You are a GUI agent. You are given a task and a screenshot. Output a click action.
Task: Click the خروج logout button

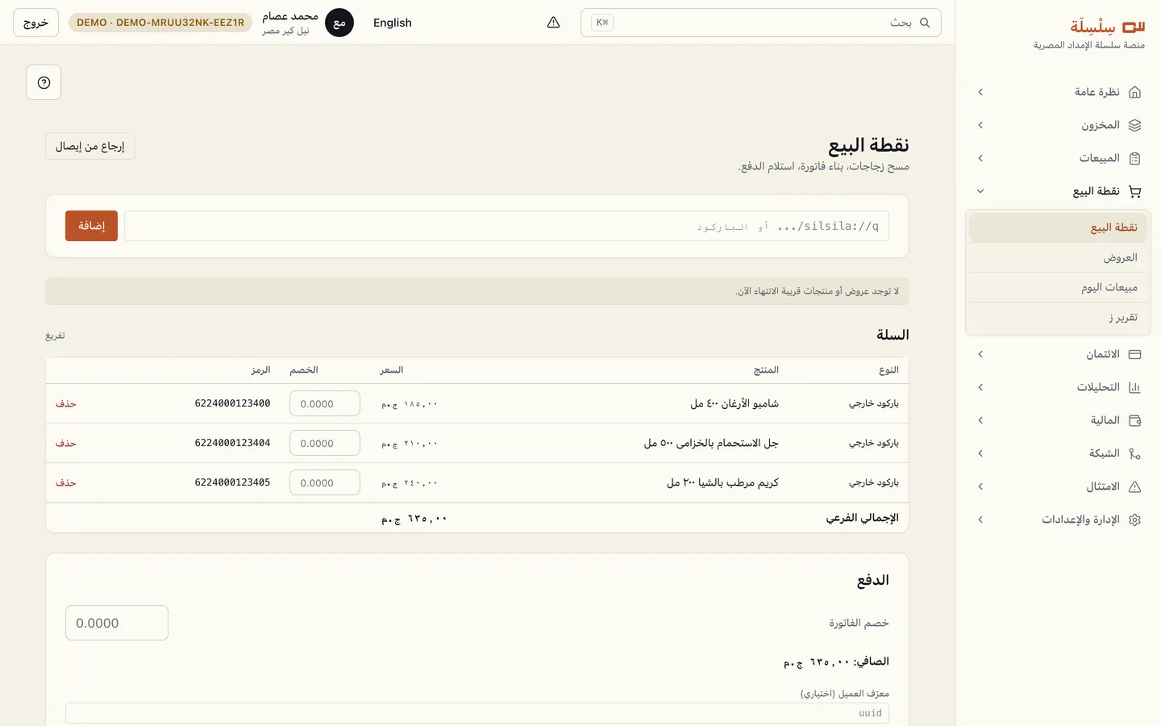[35, 23]
